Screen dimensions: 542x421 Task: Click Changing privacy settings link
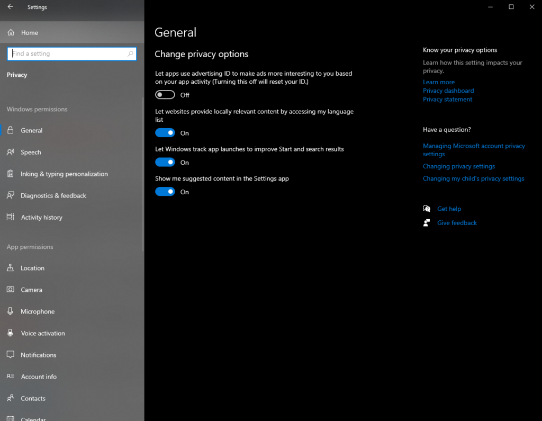coord(459,166)
